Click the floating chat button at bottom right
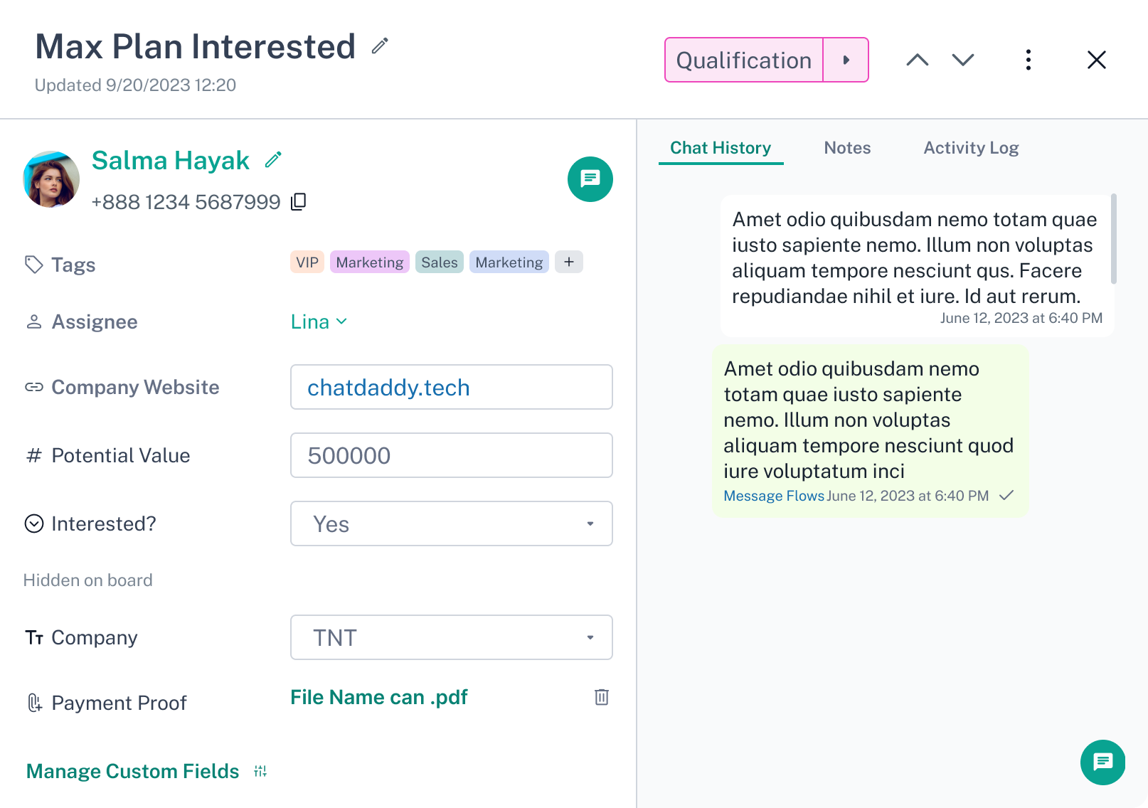Screen dimensions: 1148x808 (1102, 762)
